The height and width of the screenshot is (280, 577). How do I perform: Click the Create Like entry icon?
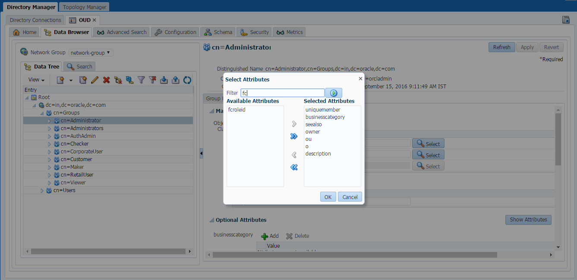pos(83,80)
